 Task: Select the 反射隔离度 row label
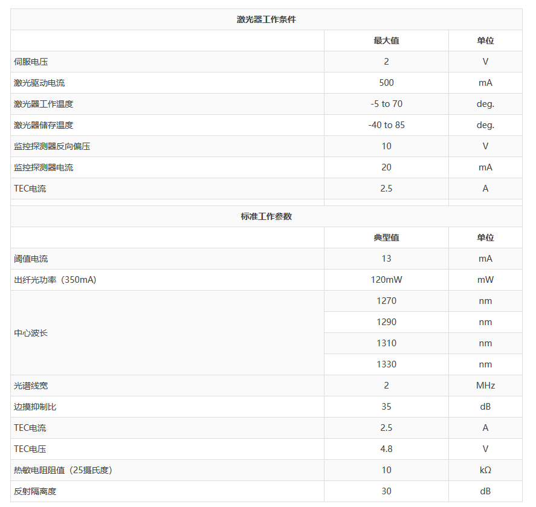pyautogui.click(x=35, y=491)
